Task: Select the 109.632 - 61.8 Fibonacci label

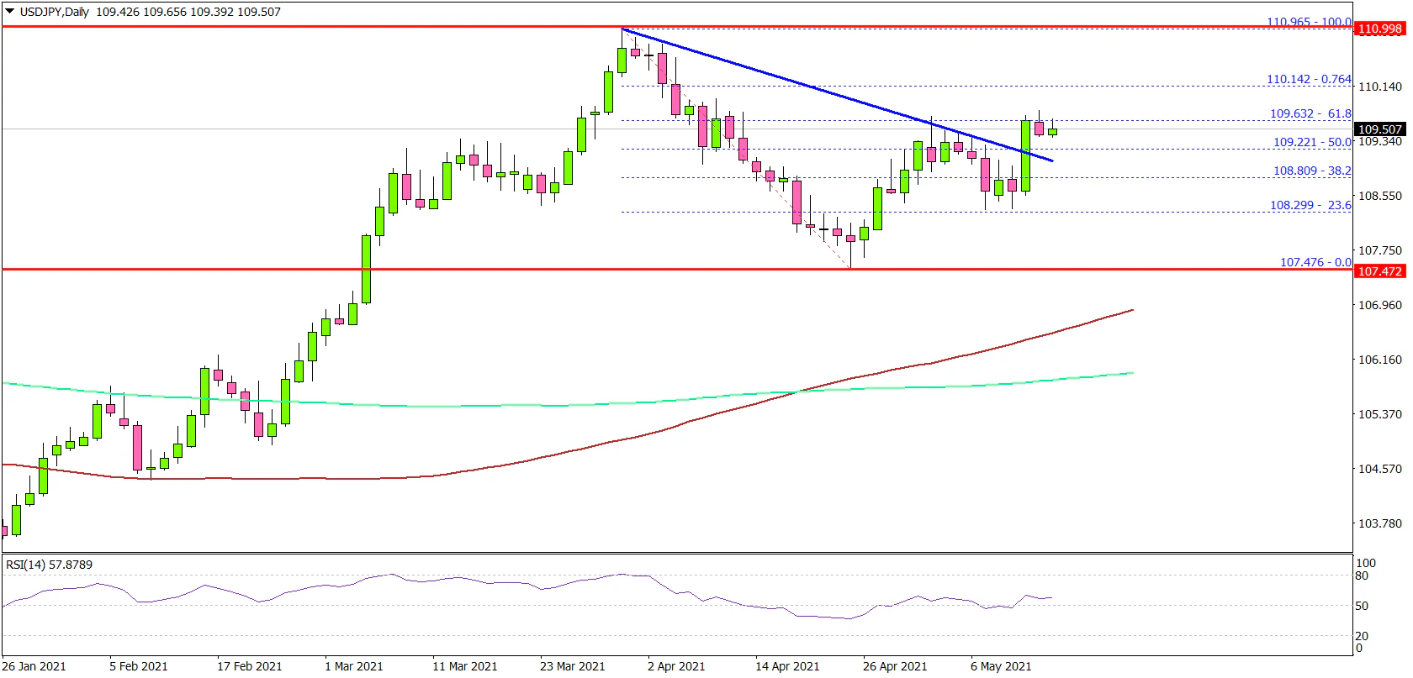Action: tap(1310, 113)
